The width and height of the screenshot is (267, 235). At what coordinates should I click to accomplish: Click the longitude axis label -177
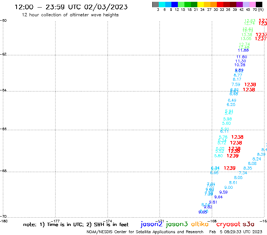55,221
